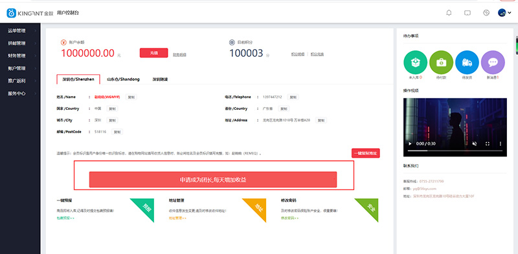Open the message screen icon in header

click(467, 13)
